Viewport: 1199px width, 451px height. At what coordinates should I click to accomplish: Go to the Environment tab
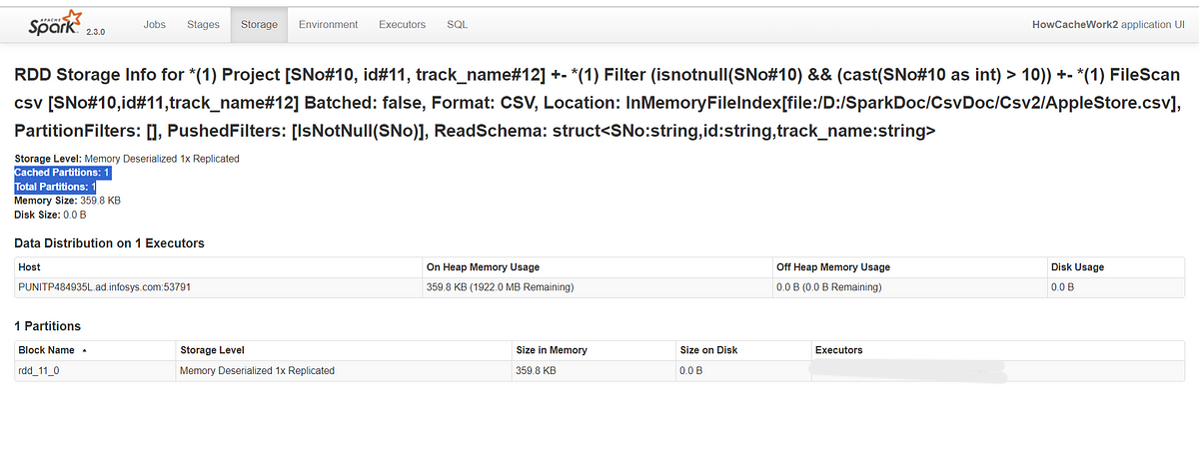(328, 24)
